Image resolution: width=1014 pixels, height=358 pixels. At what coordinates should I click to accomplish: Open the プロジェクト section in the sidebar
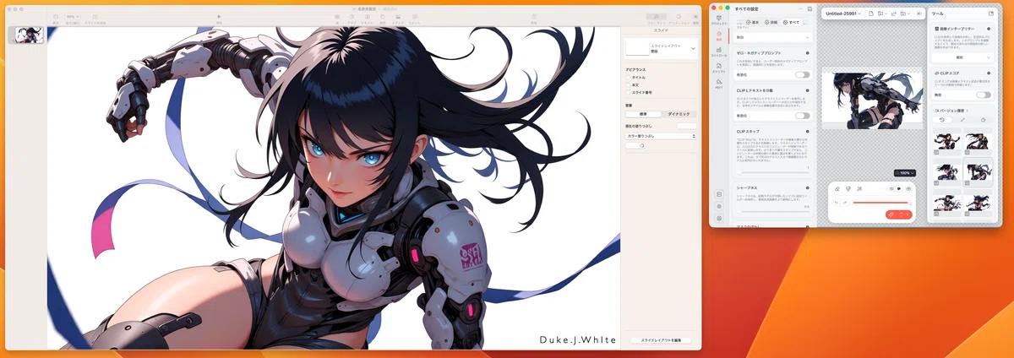[718, 19]
